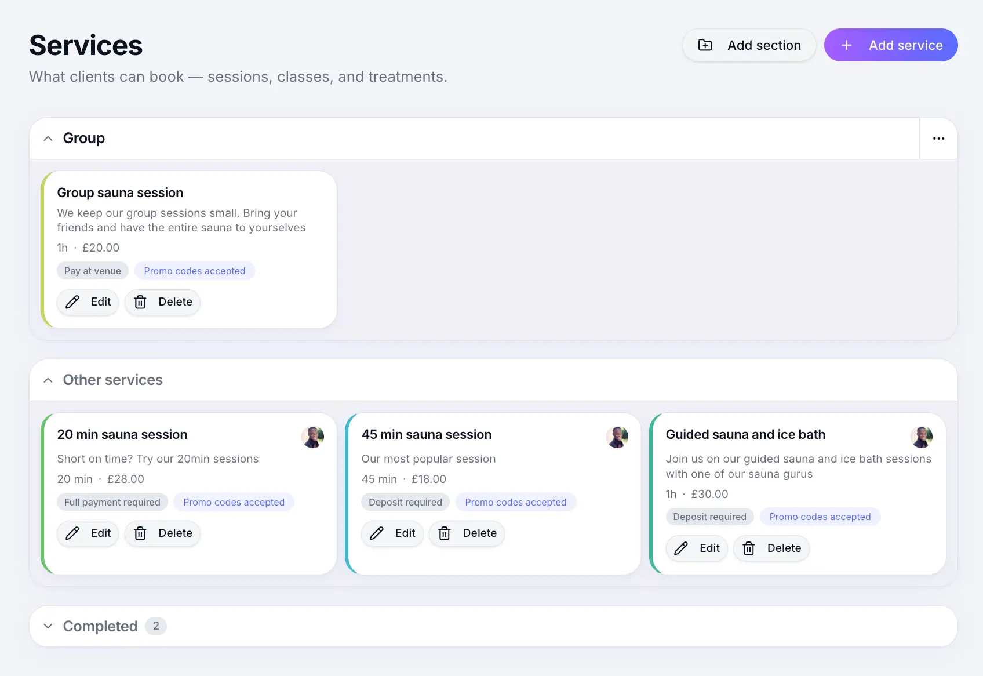The height and width of the screenshot is (676, 983).
Task: Collapse the Other services section chevron
Action: (48, 380)
